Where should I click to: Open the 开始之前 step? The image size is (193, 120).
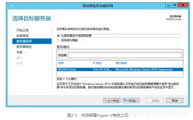pyautogui.click(x=23, y=30)
